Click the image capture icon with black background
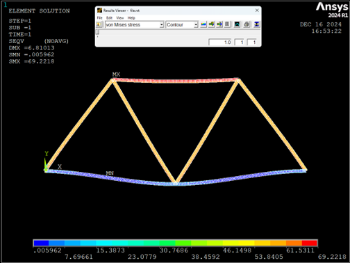Image resolution: width=350 pixels, height=263 pixels. 237,24
